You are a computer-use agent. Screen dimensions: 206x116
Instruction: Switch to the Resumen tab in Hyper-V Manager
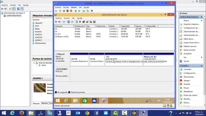point(36,103)
